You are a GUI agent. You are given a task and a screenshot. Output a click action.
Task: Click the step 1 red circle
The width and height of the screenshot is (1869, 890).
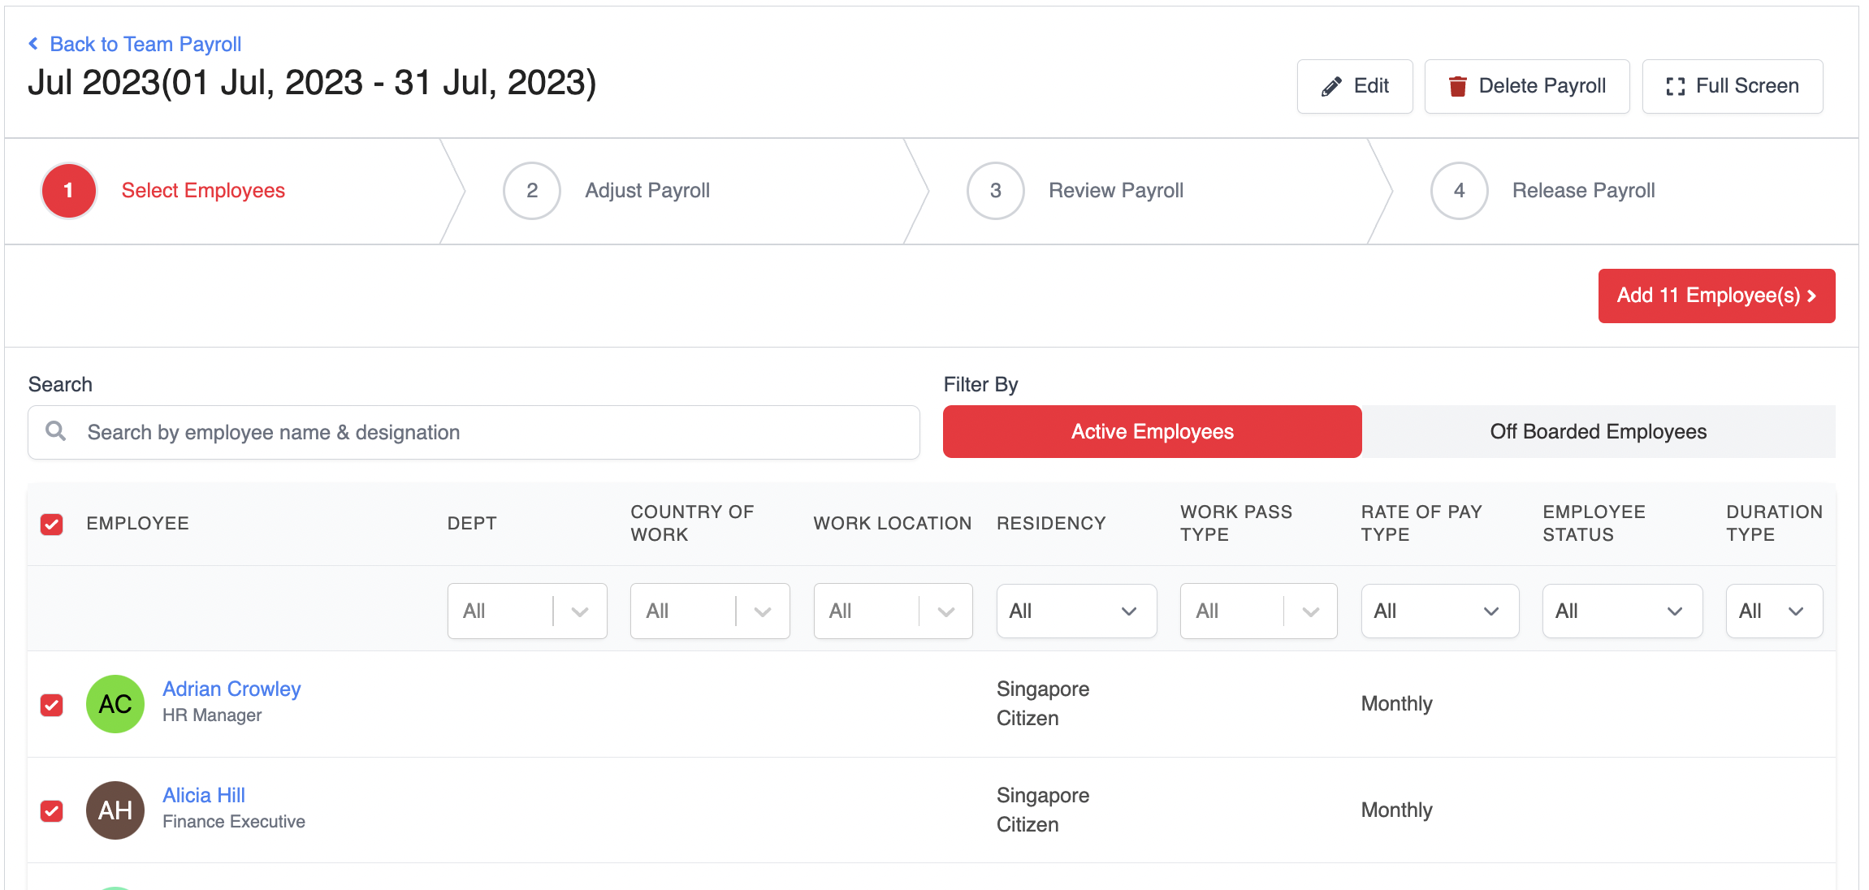coord(69,191)
